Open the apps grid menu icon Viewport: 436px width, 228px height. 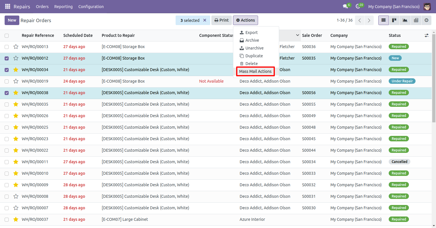pos(7,6)
